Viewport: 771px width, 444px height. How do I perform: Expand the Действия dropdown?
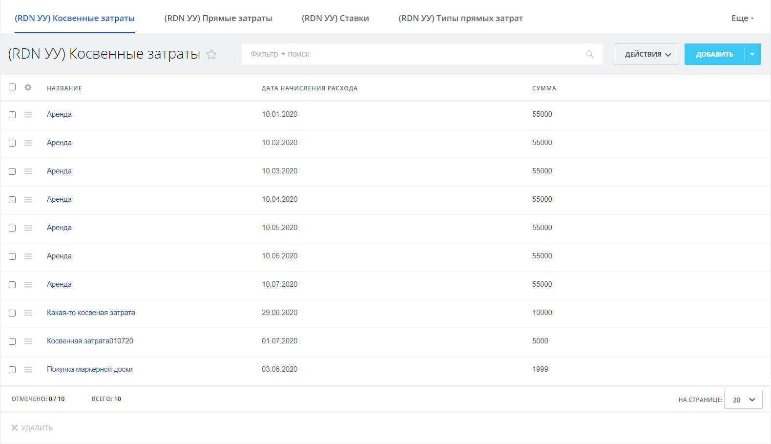click(646, 54)
